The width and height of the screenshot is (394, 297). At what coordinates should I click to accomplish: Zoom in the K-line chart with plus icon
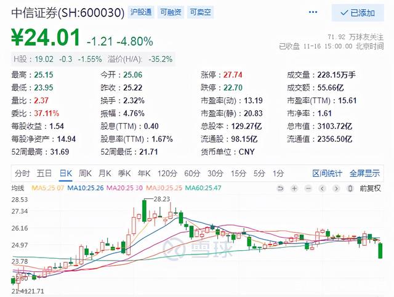pos(294,189)
